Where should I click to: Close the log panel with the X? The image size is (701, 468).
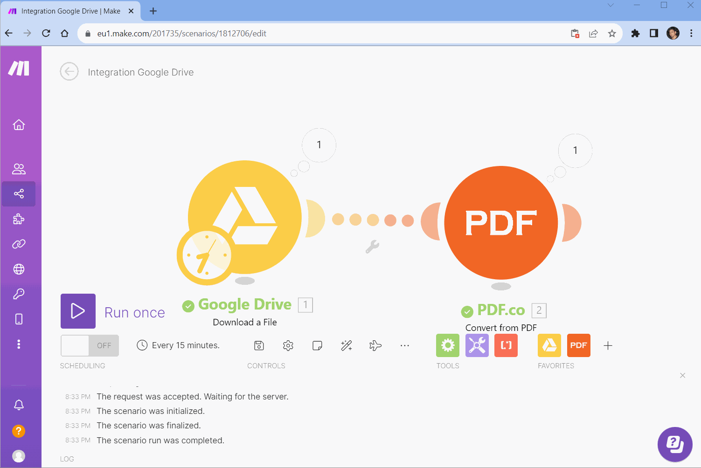coord(683,375)
